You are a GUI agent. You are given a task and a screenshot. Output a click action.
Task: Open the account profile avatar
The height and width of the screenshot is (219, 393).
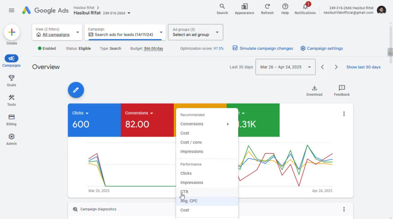[381, 10]
